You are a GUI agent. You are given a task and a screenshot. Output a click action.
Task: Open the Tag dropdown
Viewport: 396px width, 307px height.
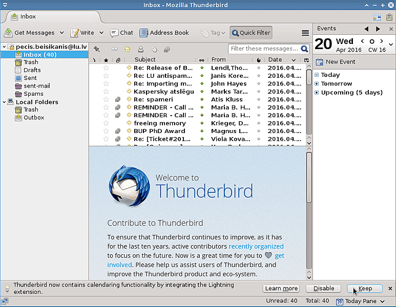213,33
